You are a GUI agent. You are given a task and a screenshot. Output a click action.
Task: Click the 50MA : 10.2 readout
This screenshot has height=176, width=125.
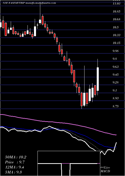coord(15,157)
